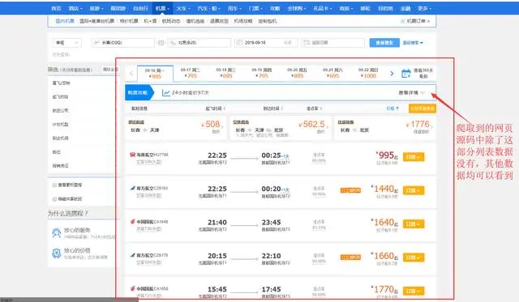Toggle the hide shared flights checkbox

pos(54,199)
